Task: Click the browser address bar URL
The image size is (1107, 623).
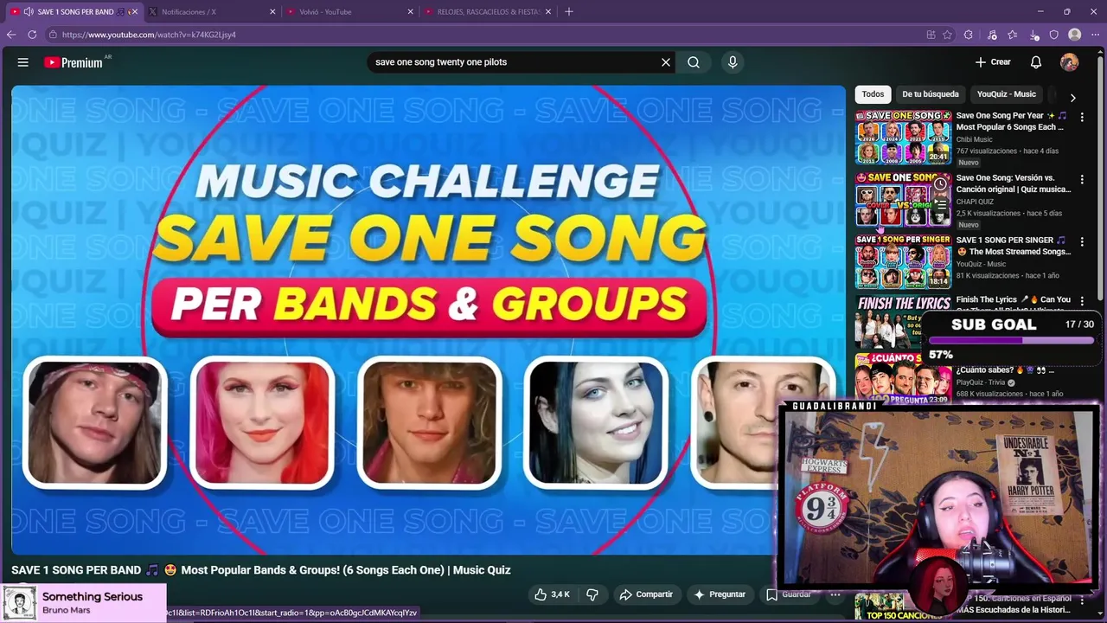Action: 149,35
